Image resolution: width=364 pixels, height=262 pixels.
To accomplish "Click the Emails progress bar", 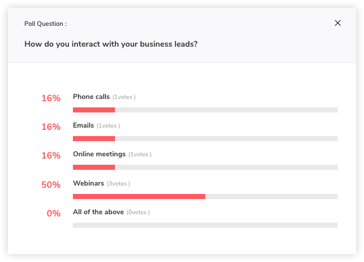I will 205,138.
